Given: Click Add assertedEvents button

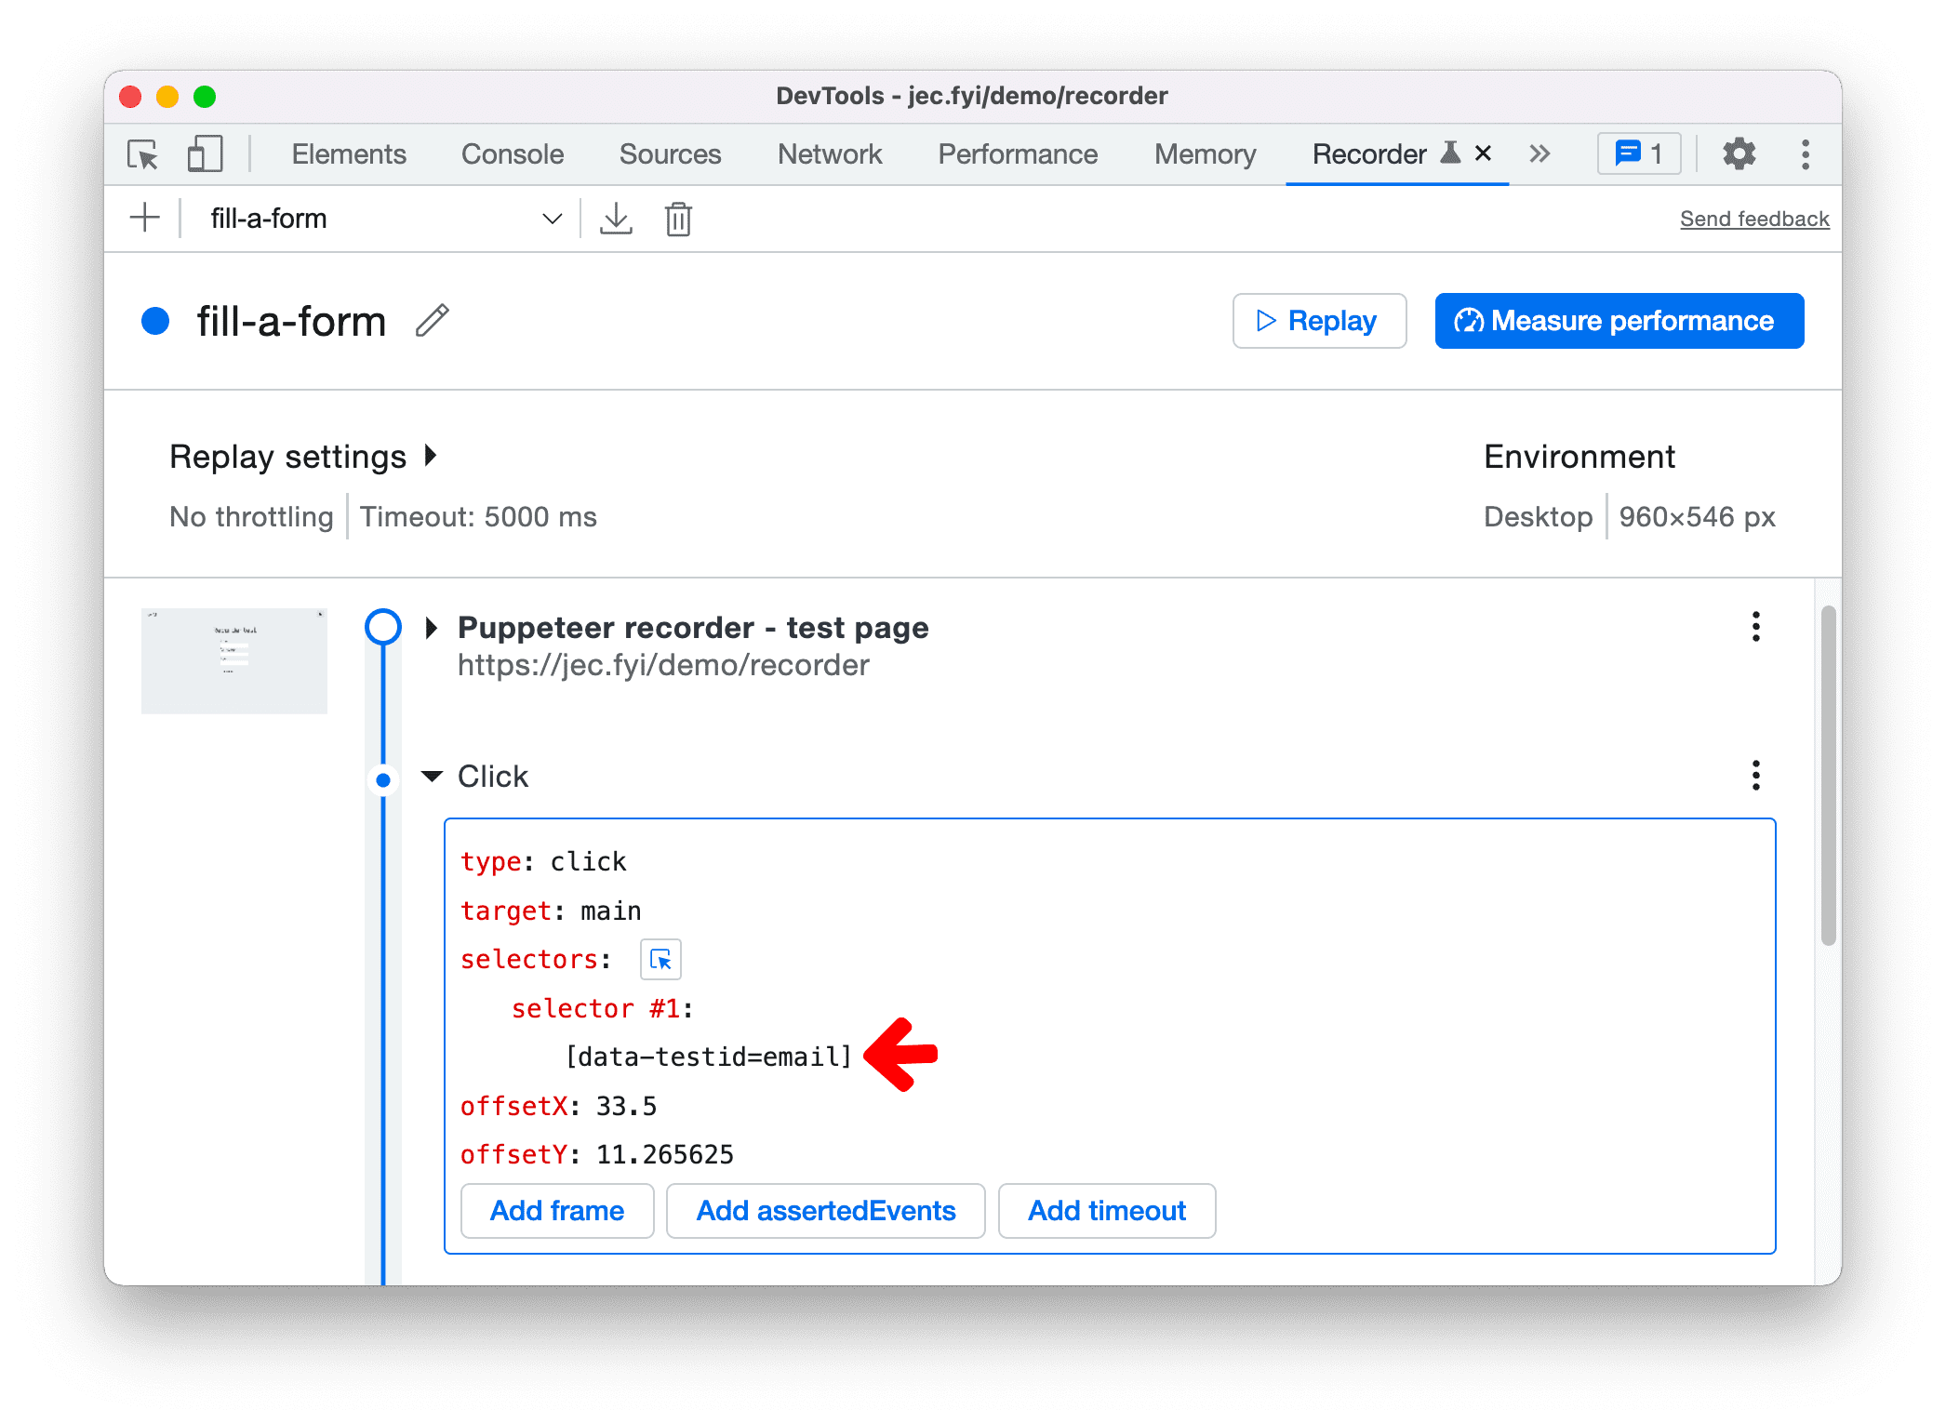Looking at the screenshot, I should click(825, 1210).
